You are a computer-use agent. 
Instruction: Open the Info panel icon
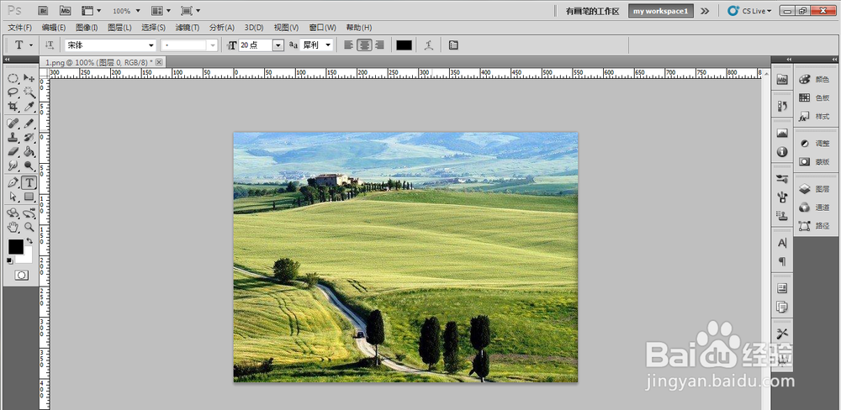tap(782, 152)
